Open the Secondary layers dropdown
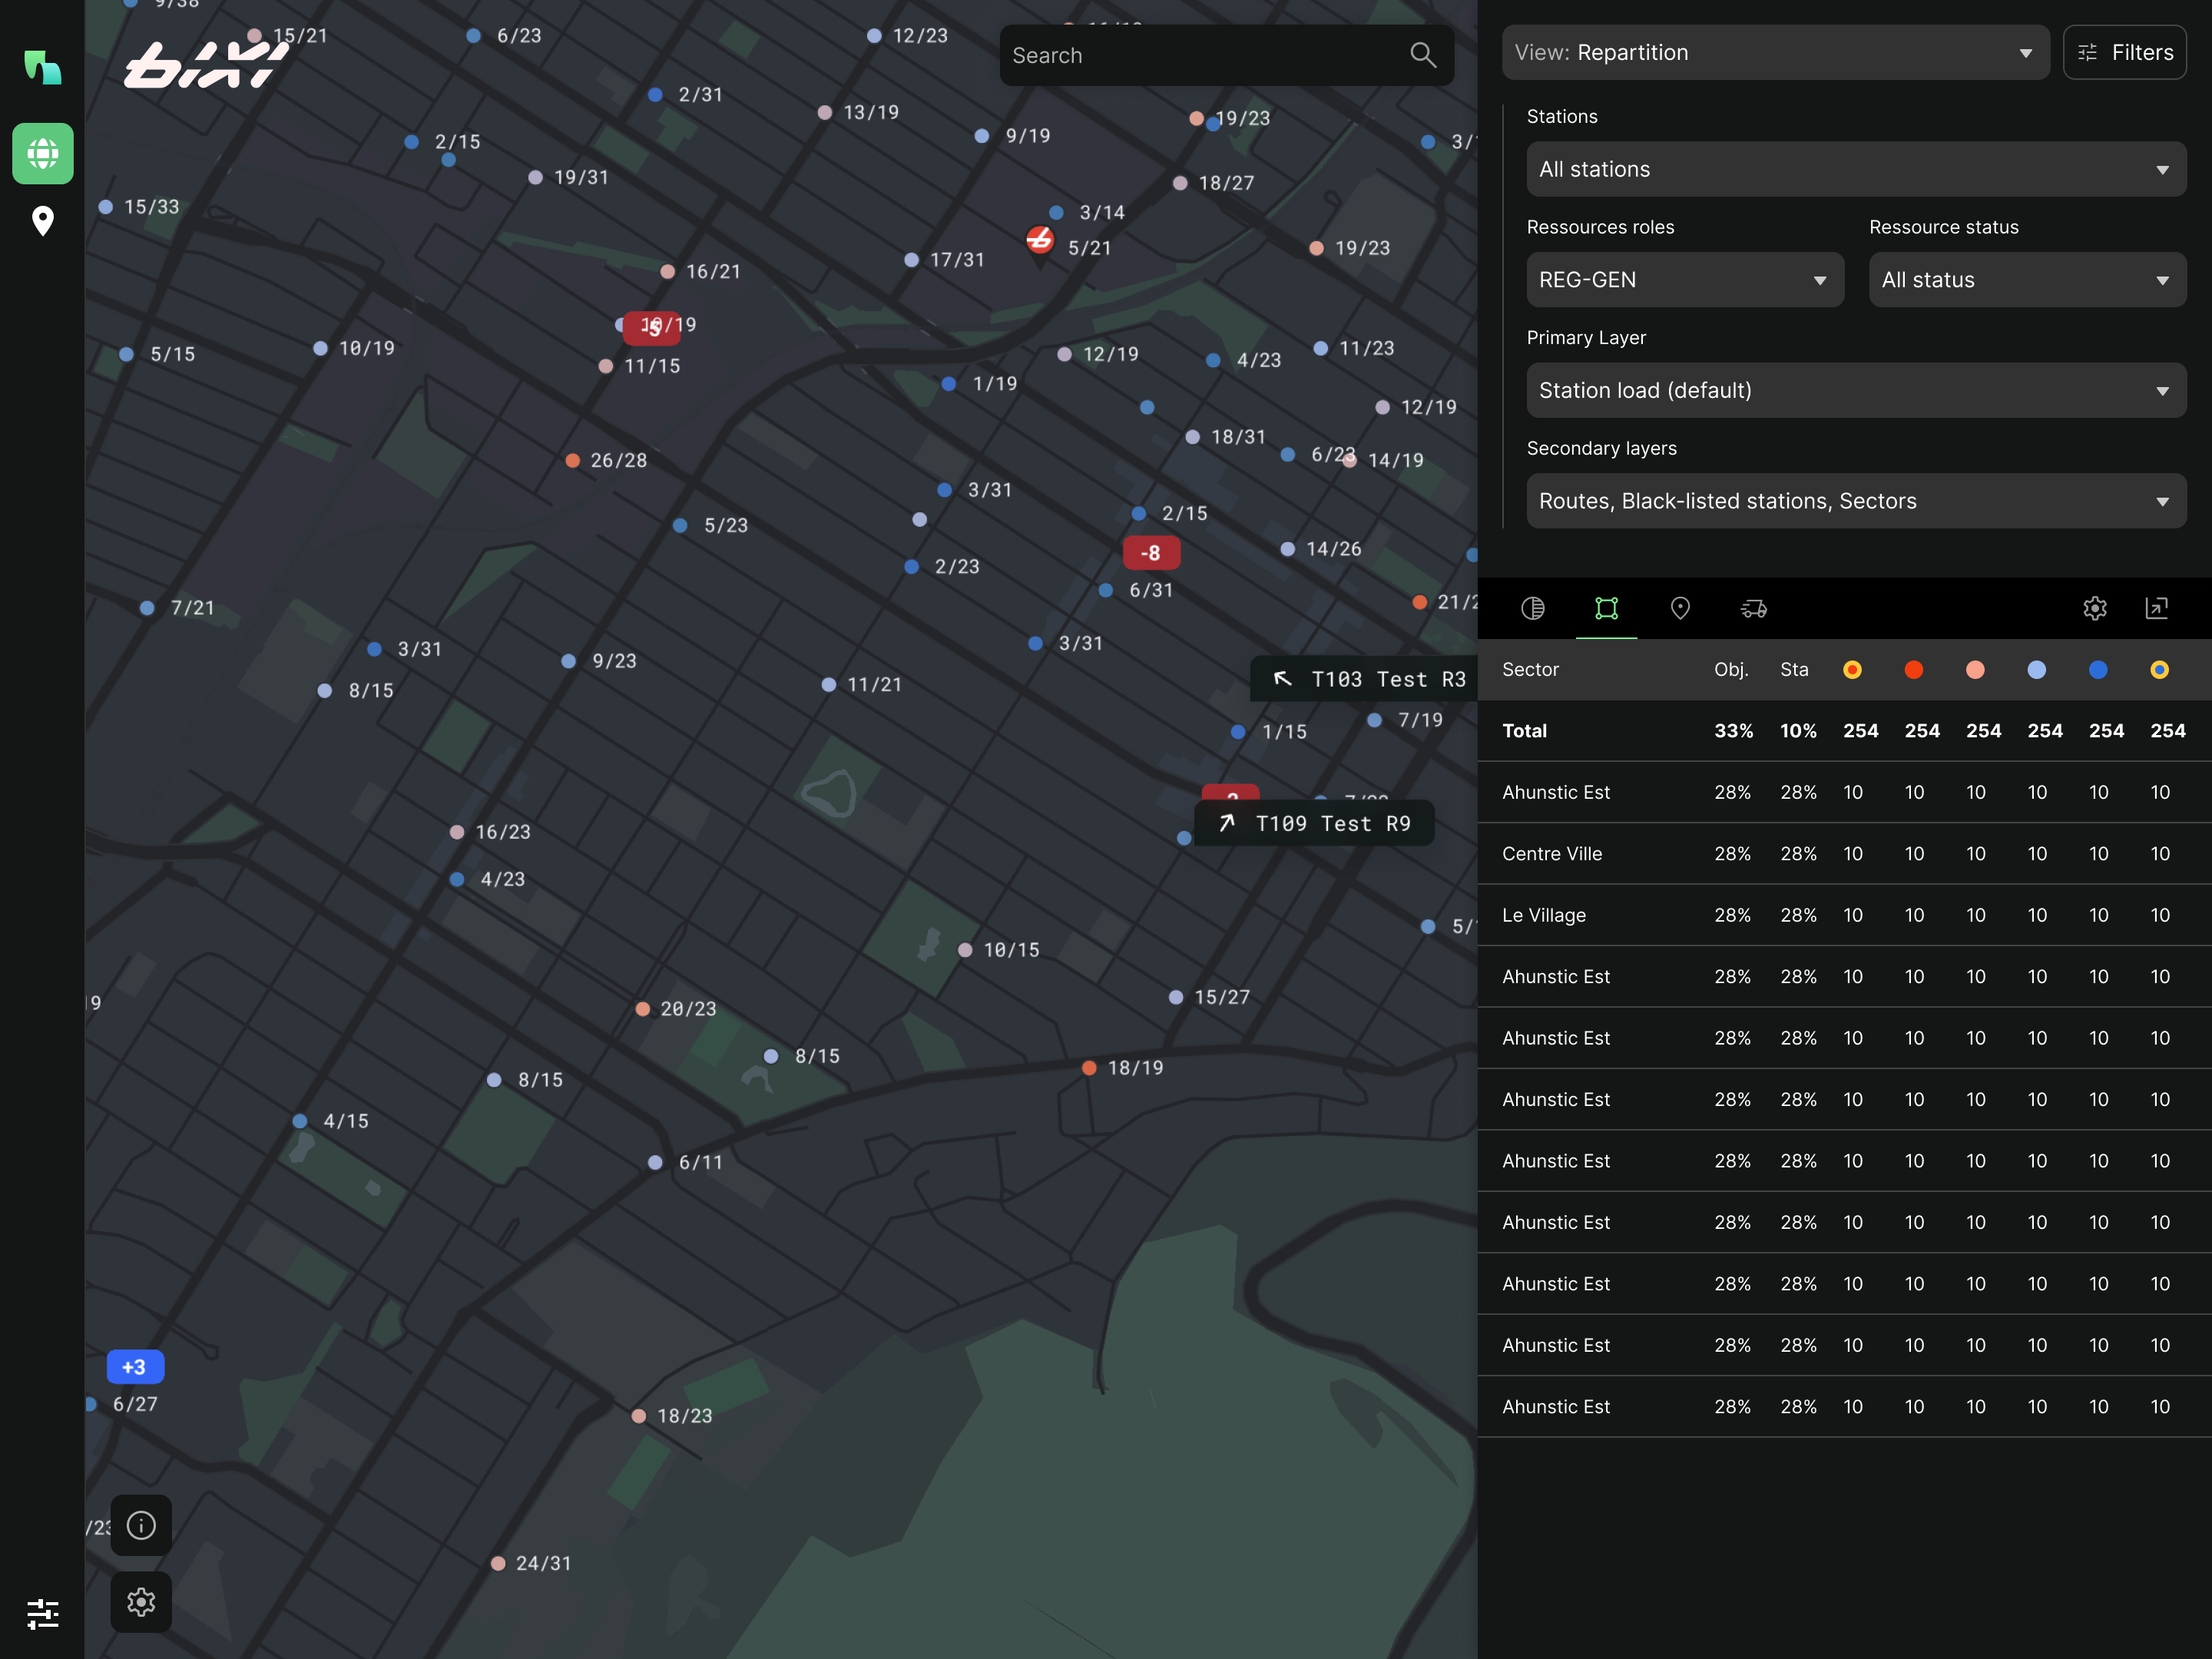Screen dimensions: 2212x1659 (x=1856, y=501)
